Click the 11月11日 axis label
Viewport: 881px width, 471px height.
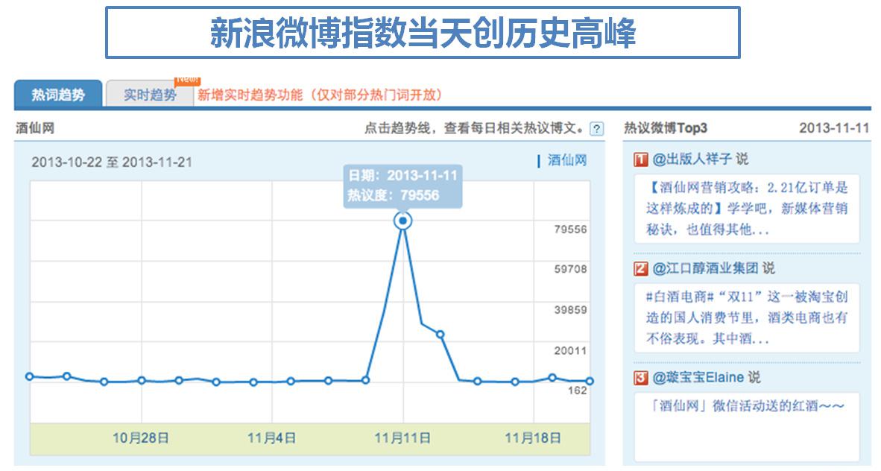coord(402,438)
